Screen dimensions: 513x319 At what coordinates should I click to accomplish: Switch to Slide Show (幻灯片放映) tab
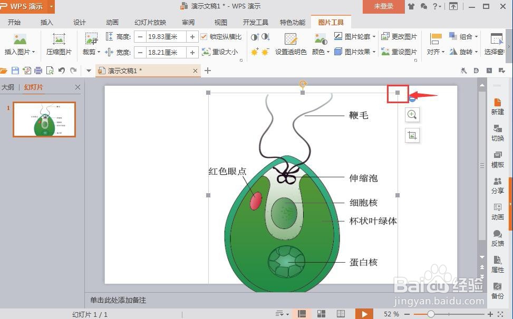[150, 22]
